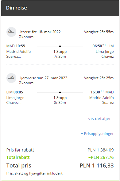Click the Varighet 25t 55m duration
120x181 pixels.
pyautogui.click(x=99, y=32)
